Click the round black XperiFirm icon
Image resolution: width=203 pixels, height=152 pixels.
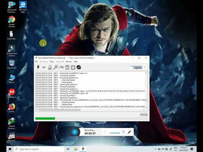pos(79,67)
